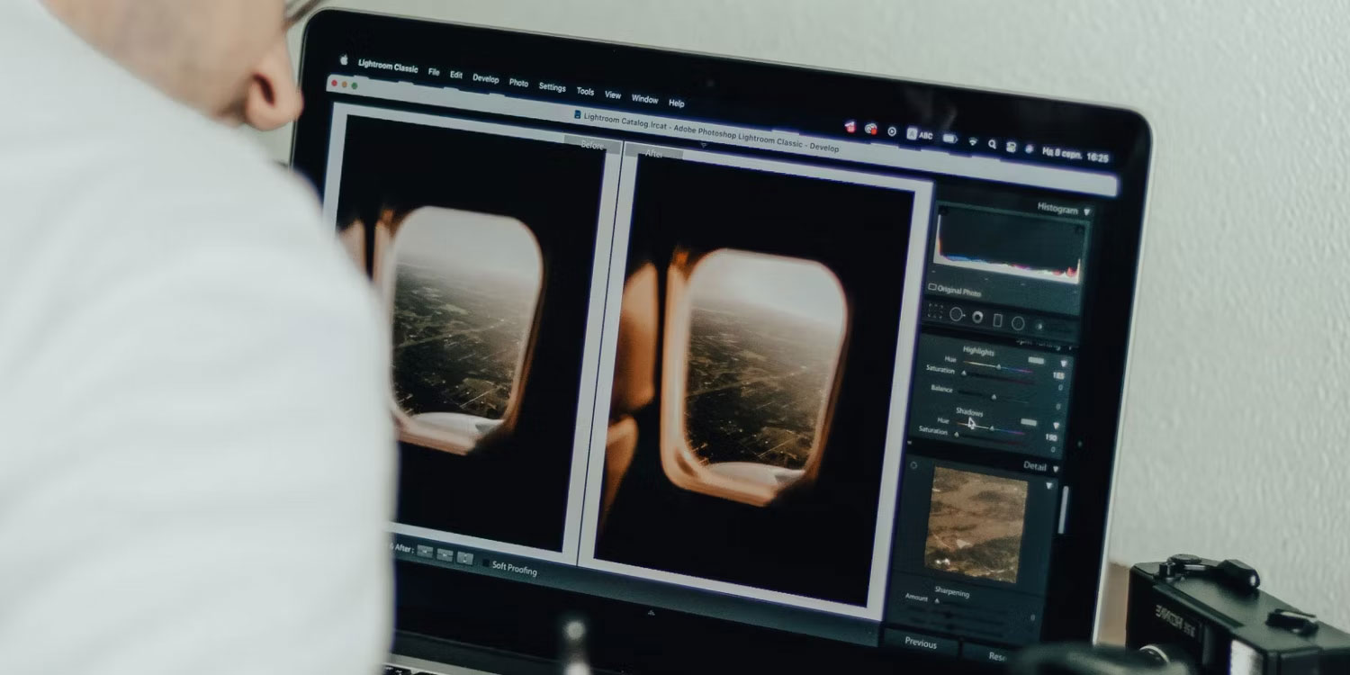This screenshot has width=1350, height=675.
Task: Open the Wi-Fi status menu icon
Action: [x=973, y=141]
